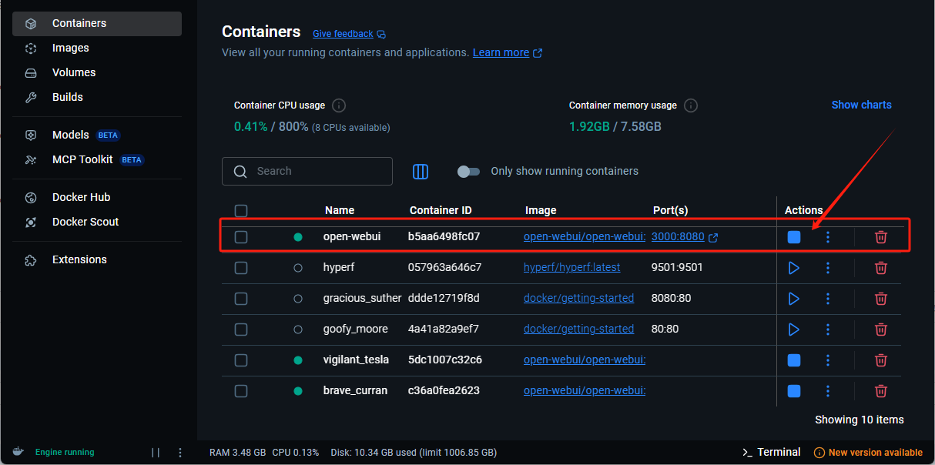Delete the goofy_moore container

(x=881, y=330)
